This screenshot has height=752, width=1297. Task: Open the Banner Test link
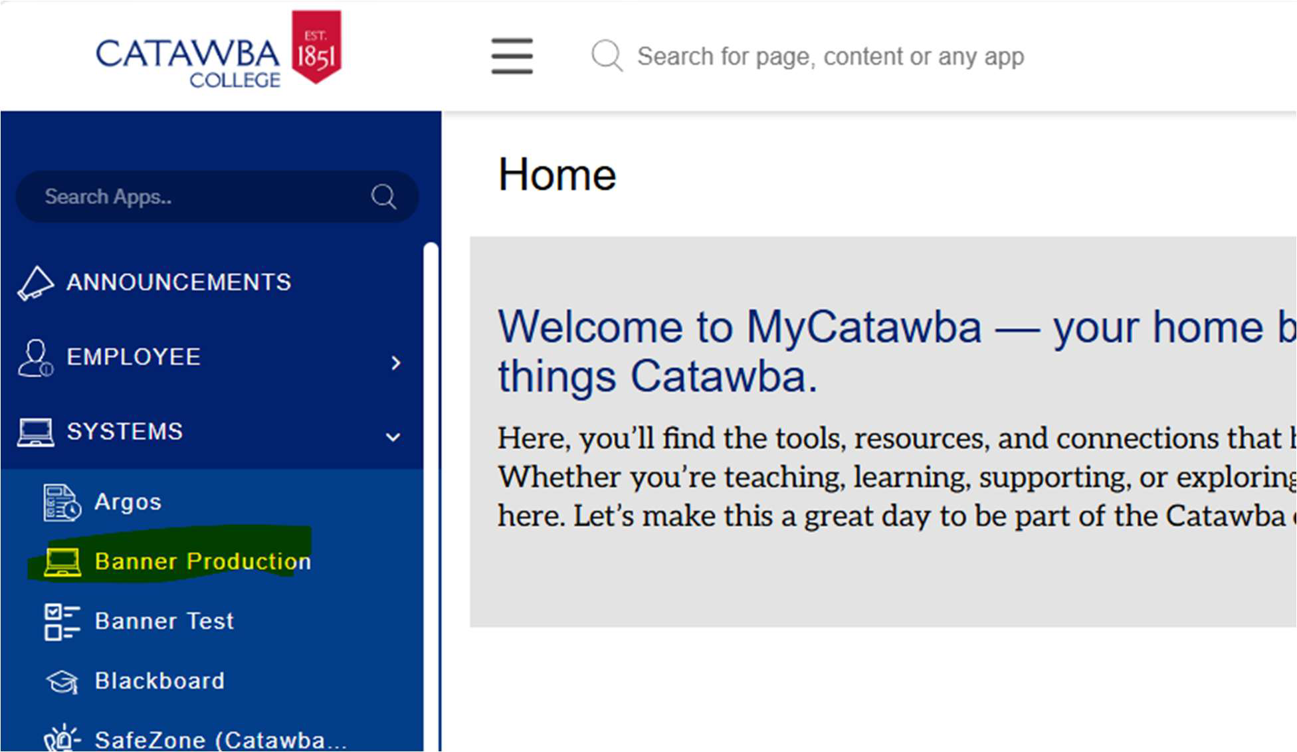164,621
